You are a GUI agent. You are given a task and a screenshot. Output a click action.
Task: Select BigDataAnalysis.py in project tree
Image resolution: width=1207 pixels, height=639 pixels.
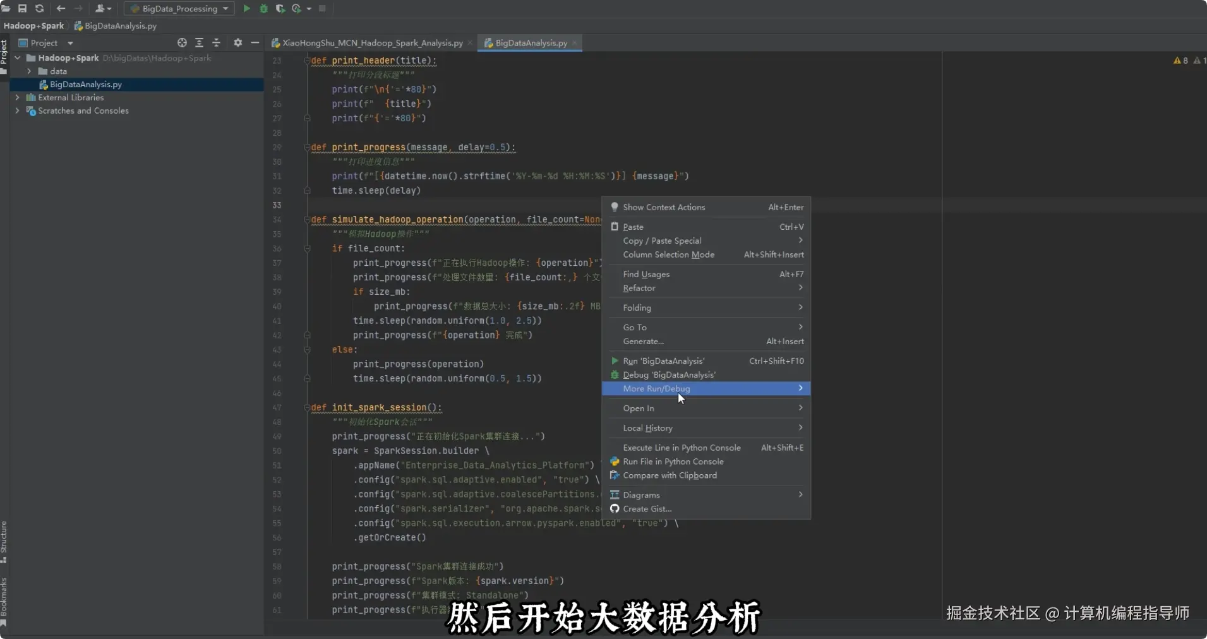[x=86, y=85]
